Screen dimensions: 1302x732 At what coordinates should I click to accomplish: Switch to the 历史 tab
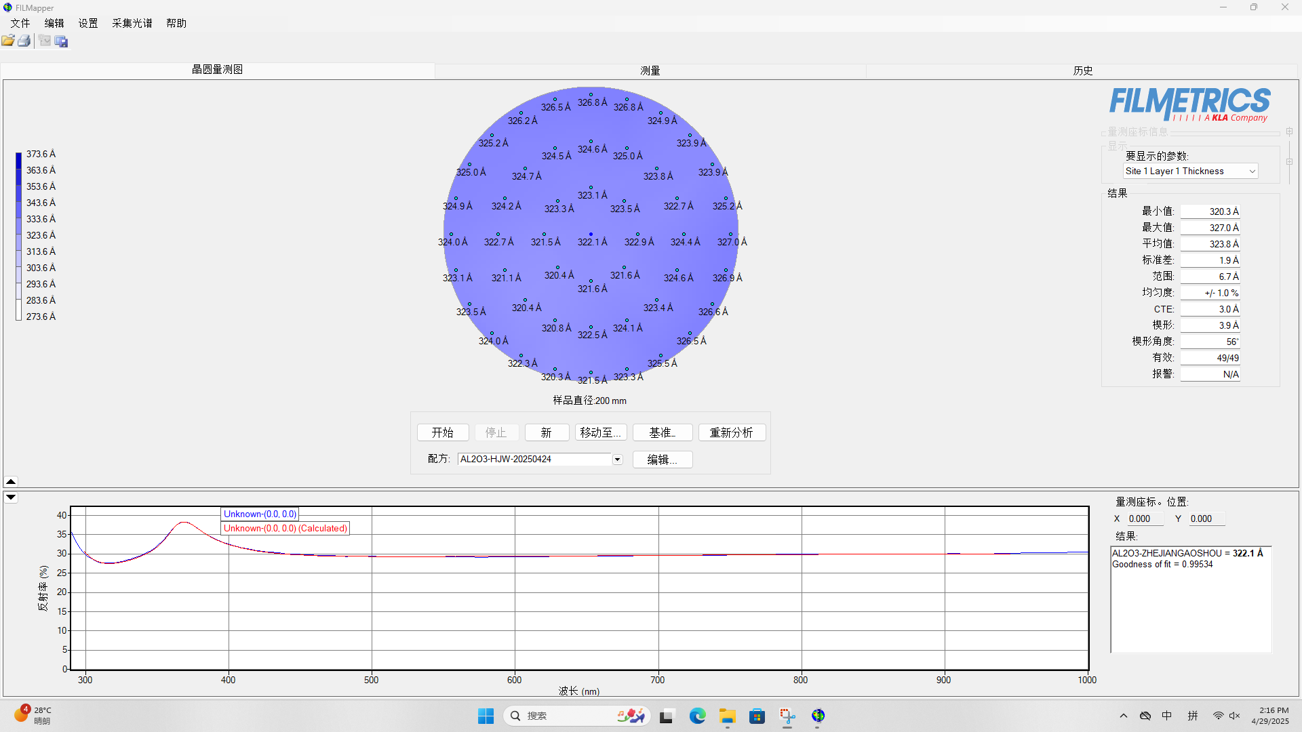(1082, 70)
